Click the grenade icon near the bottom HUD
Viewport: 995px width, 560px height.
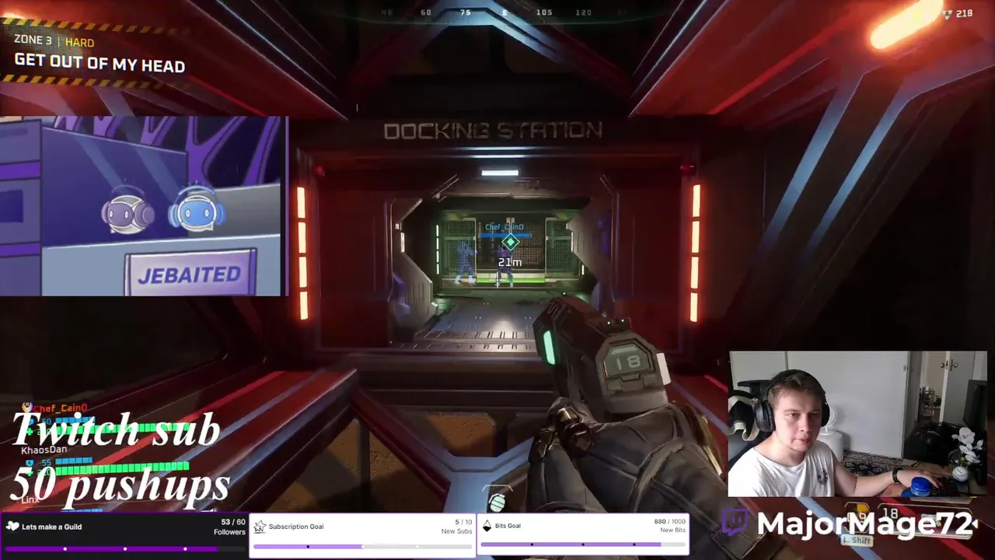click(x=497, y=504)
